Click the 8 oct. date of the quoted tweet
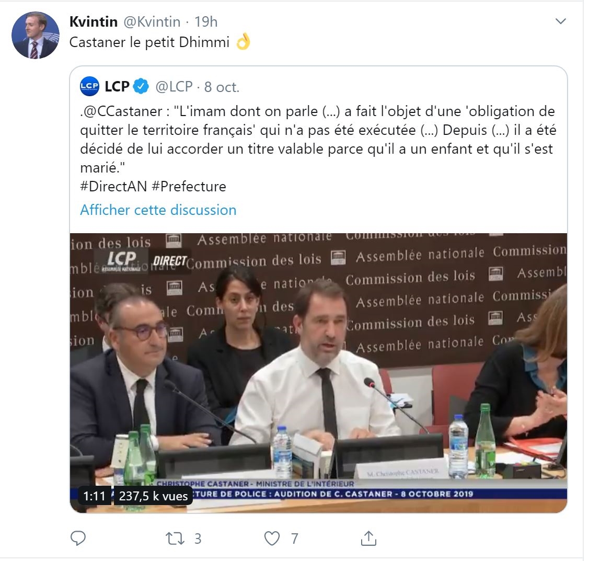The width and height of the screenshot is (589, 561). click(x=222, y=87)
